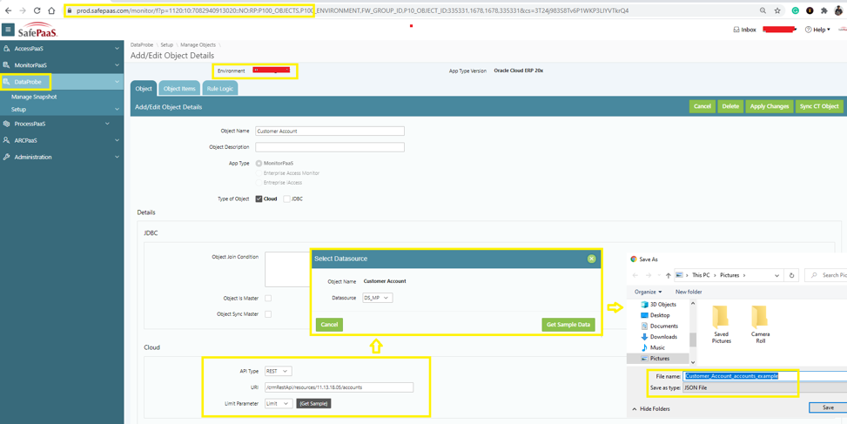Open the Chrome profile avatar
847x424 pixels.
[838, 10]
